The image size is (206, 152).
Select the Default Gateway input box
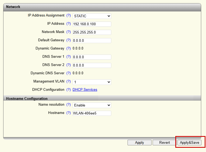pos(92,41)
